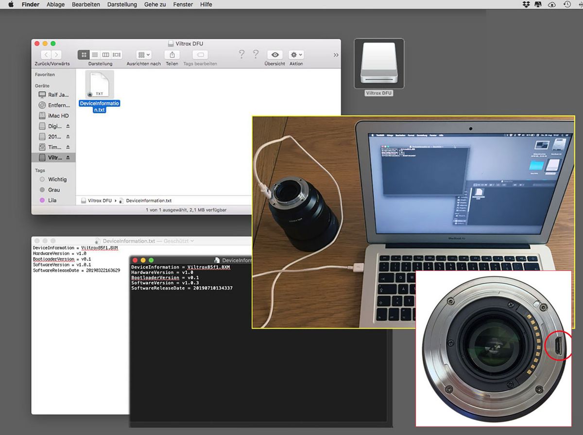The height and width of the screenshot is (435, 583).
Task: Open the Finder menu
Action: tap(31, 4)
